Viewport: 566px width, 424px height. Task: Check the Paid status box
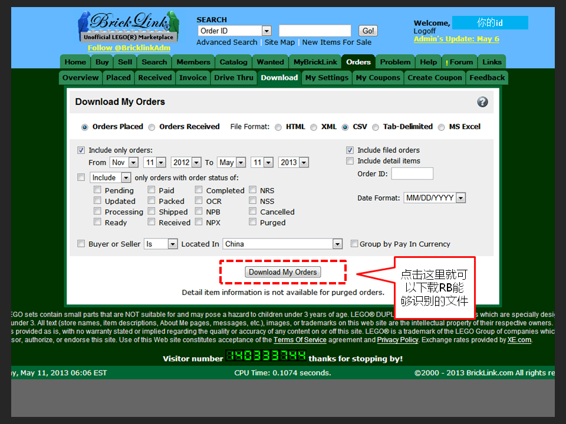pyautogui.click(x=152, y=190)
